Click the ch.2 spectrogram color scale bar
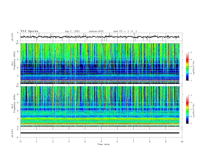 click(187, 109)
